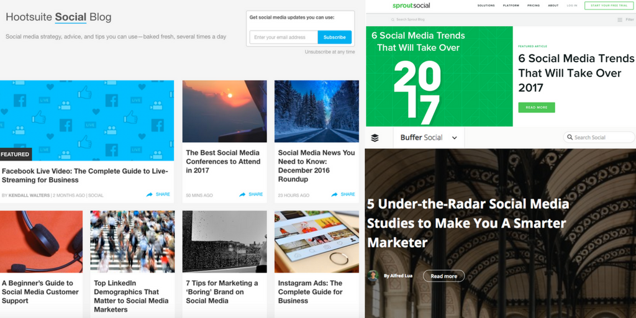The image size is (636, 318).
Task: Click share arrow icon on Best Social Media Conferences card
Action: coord(242,194)
